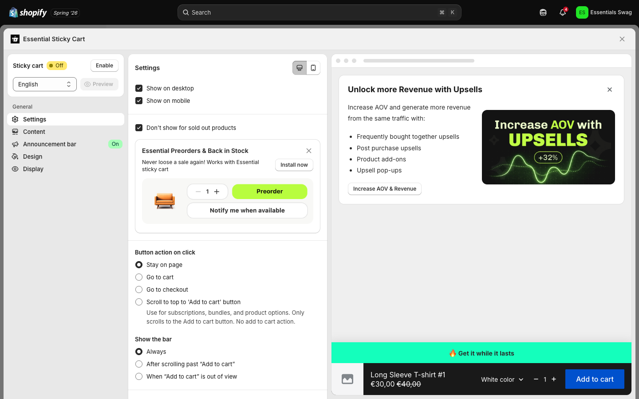The height and width of the screenshot is (399, 639).
Task: Click the Spring '26 edition badge
Action: (x=65, y=13)
